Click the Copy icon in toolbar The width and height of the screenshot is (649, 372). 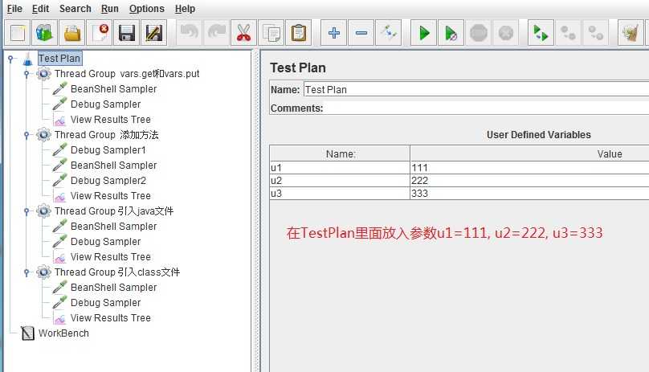271,33
